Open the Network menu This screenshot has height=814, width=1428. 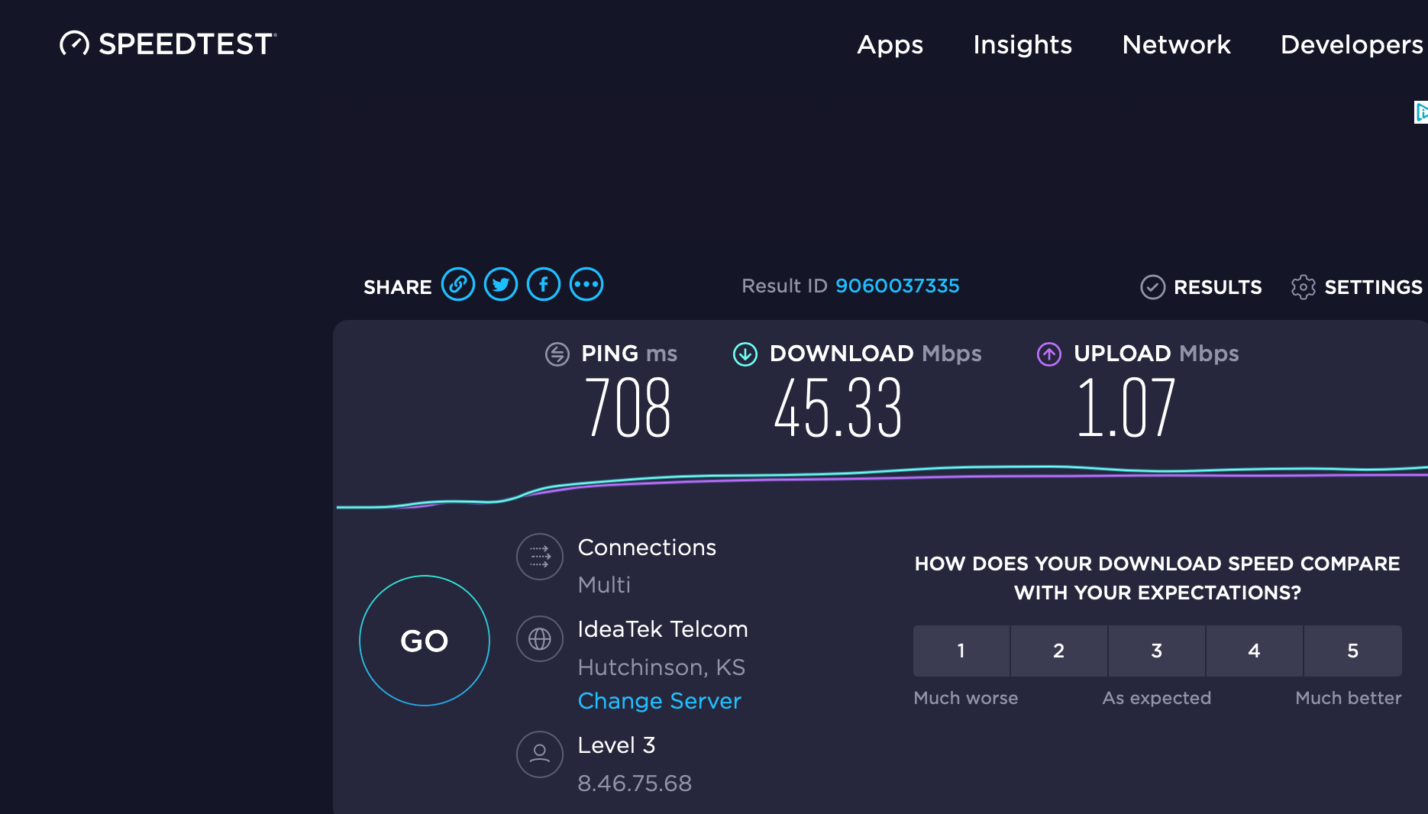(x=1176, y=44)
